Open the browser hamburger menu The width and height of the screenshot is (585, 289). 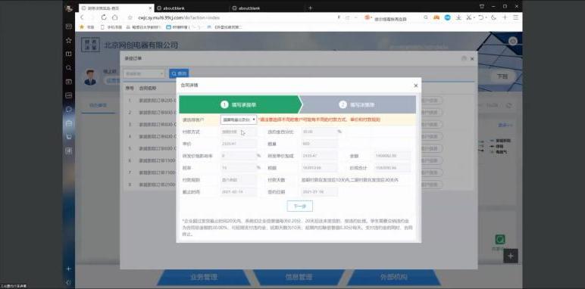(x=515, y=17)
